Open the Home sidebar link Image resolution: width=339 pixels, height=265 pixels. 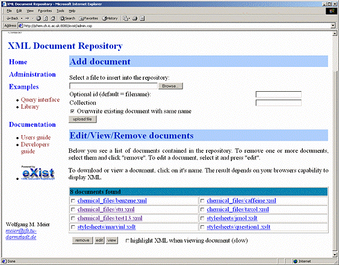18,62
